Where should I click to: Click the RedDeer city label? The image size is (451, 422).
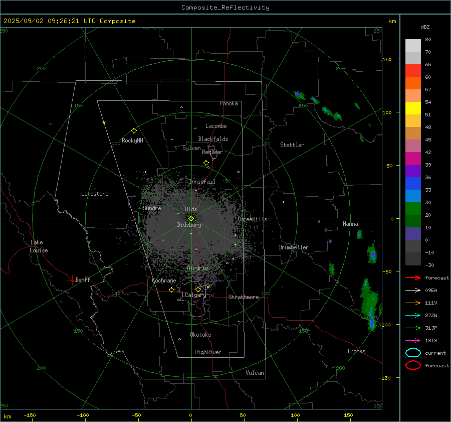pyautogui.click(x=212, y=152)
